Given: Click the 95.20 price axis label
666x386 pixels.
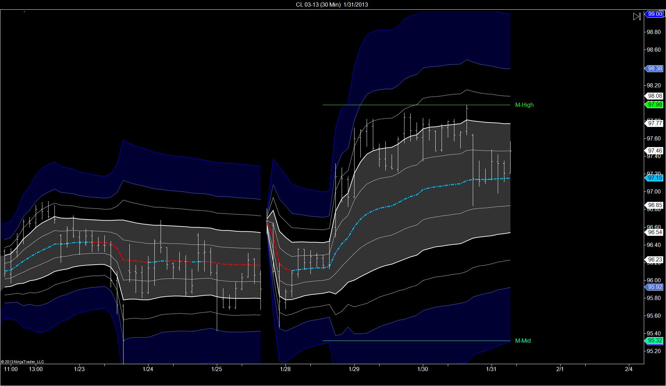Looking at the screenshot, I should (654, 351).
